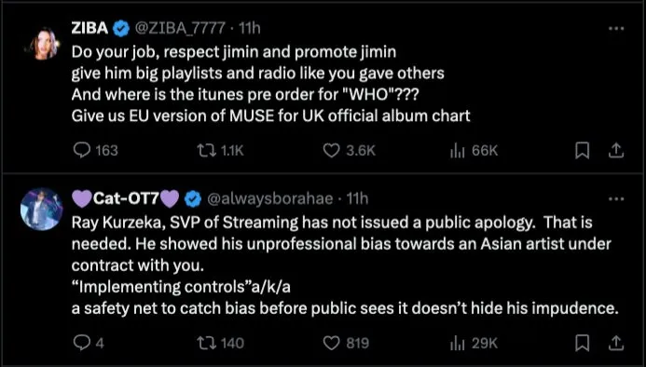Open Cat-OT7's profile avatar

tap(42, 210)
